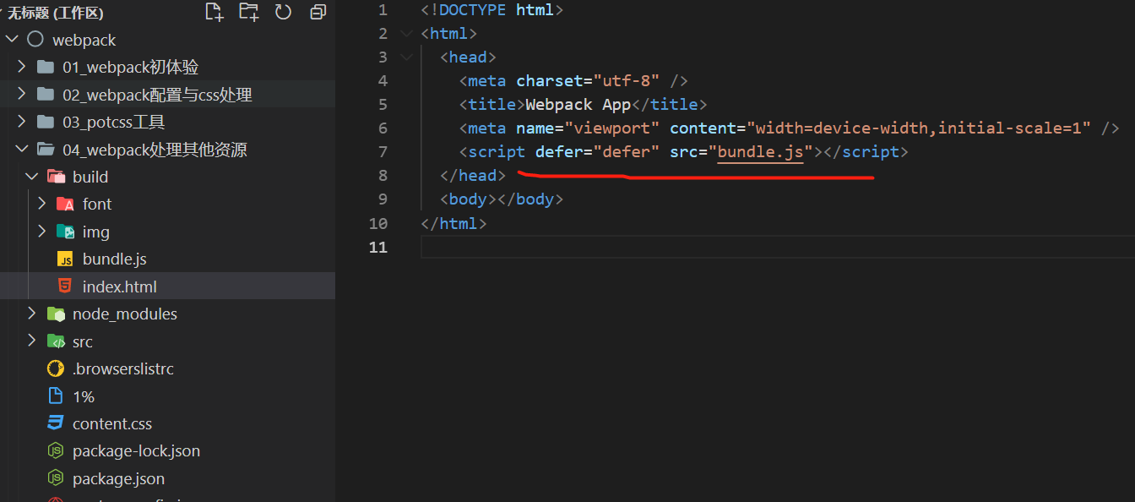Refresh the explorer with the circular arrow icon
Screen dimensions: 1135x502
pos(283,12)
